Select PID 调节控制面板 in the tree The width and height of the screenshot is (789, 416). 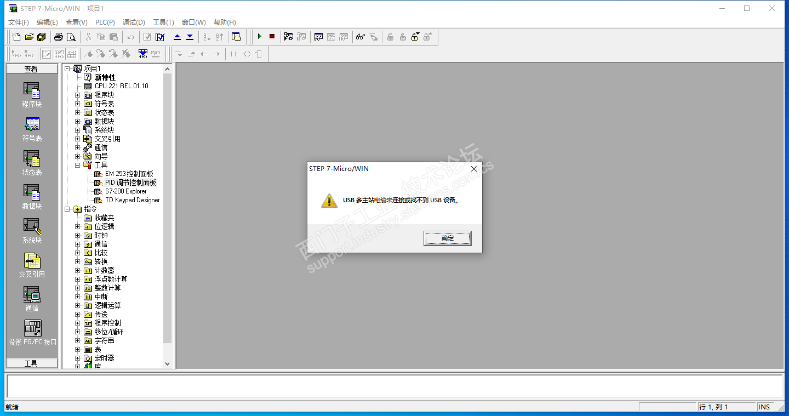click(130, 183)
